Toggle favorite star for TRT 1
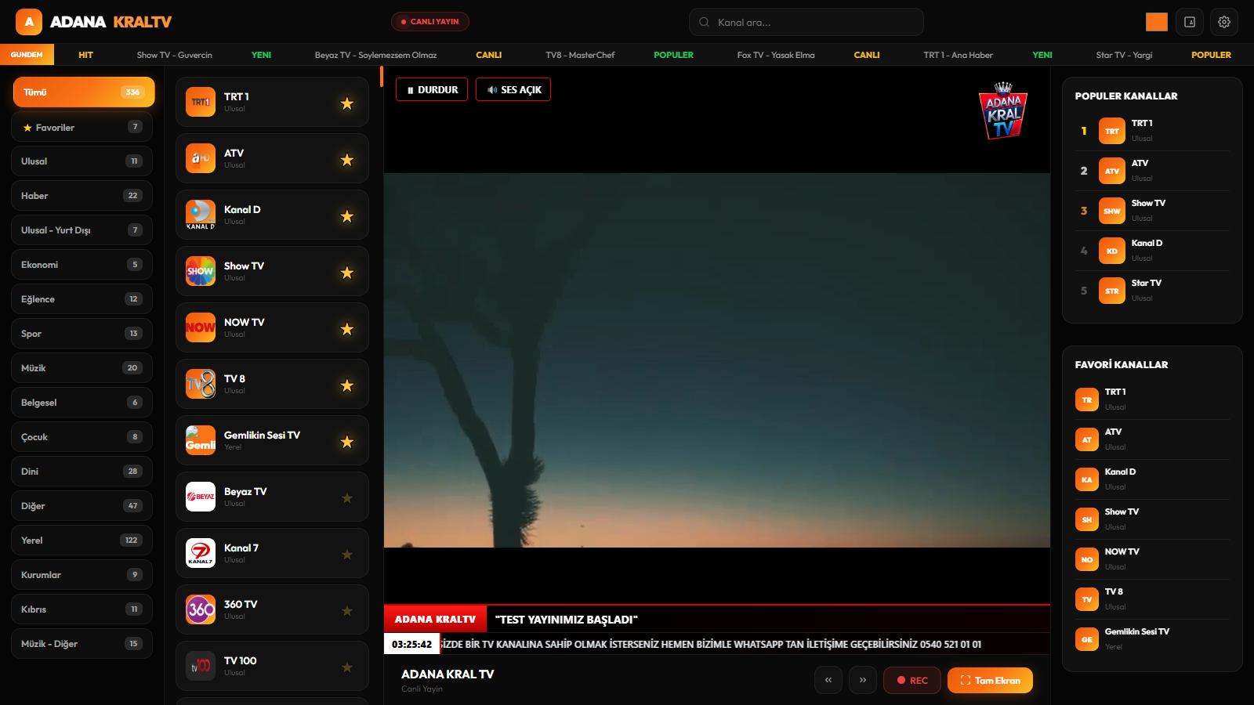 pyautogui.click(x=347, y=103)
